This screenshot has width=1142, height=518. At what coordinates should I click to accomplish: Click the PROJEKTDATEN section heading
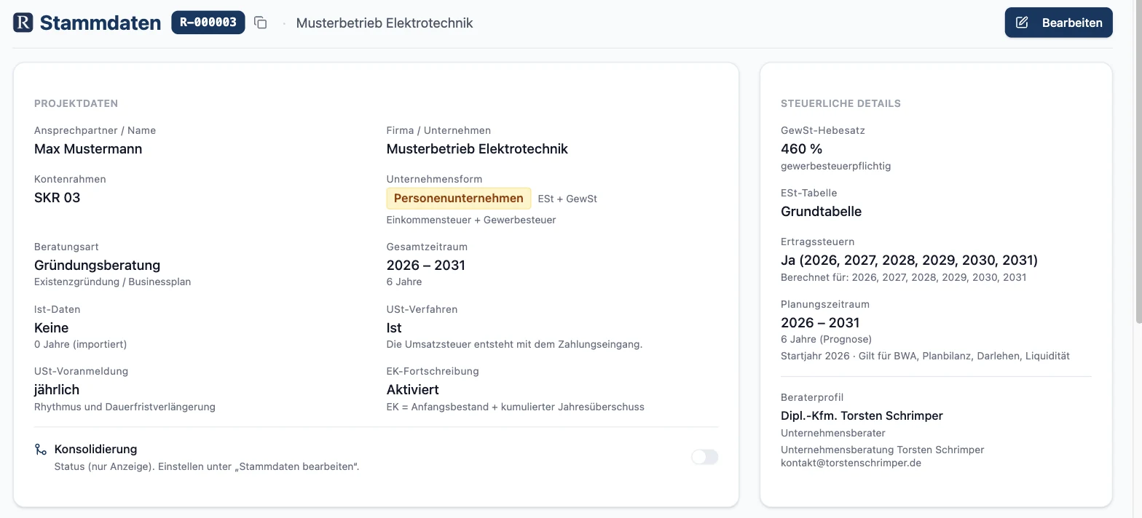click(76, 104)
